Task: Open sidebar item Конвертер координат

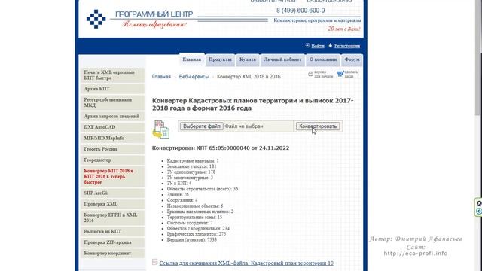Action: (112, 254)
